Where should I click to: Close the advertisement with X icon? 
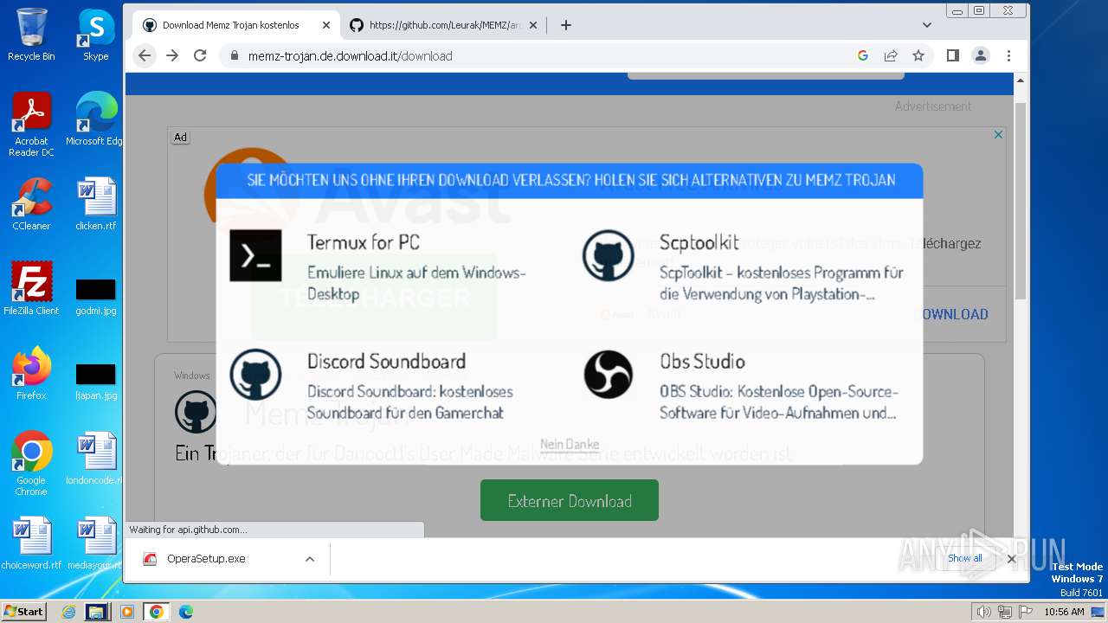pyautogui.click(x=998, y=134)
